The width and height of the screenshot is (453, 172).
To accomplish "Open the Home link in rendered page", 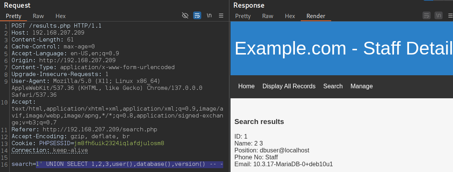I will (x=246, y=86).
